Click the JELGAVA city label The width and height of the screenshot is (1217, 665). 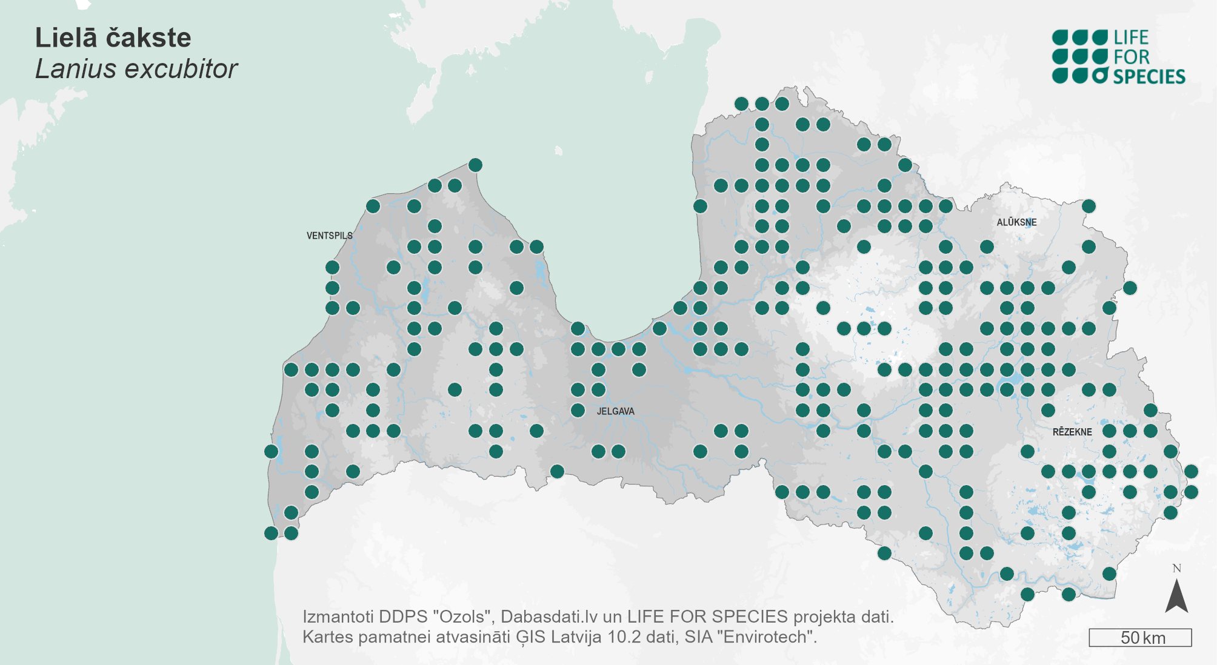(615, 411)
